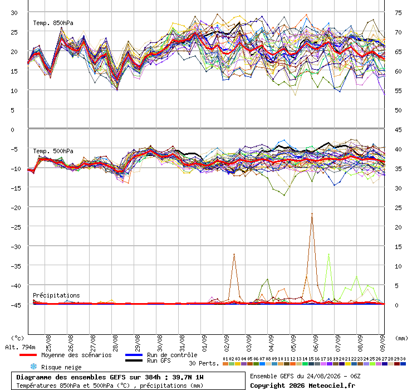Click the 25/08 date axis label
Image resolution: width=412 pixels, height=390 pixels.
coord(48,343)
